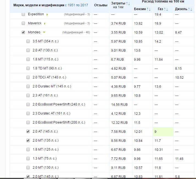Select the 3.5 MT (354 л. с.) modification
This screenshot has height=179, width=196.
pos(46,41)
